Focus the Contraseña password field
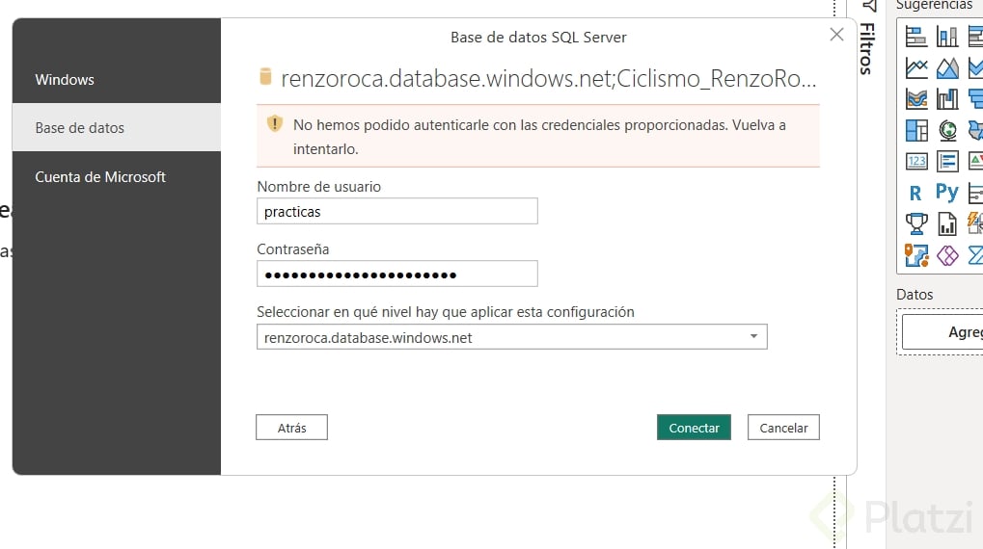983x549 pixels. click(396, 274)
